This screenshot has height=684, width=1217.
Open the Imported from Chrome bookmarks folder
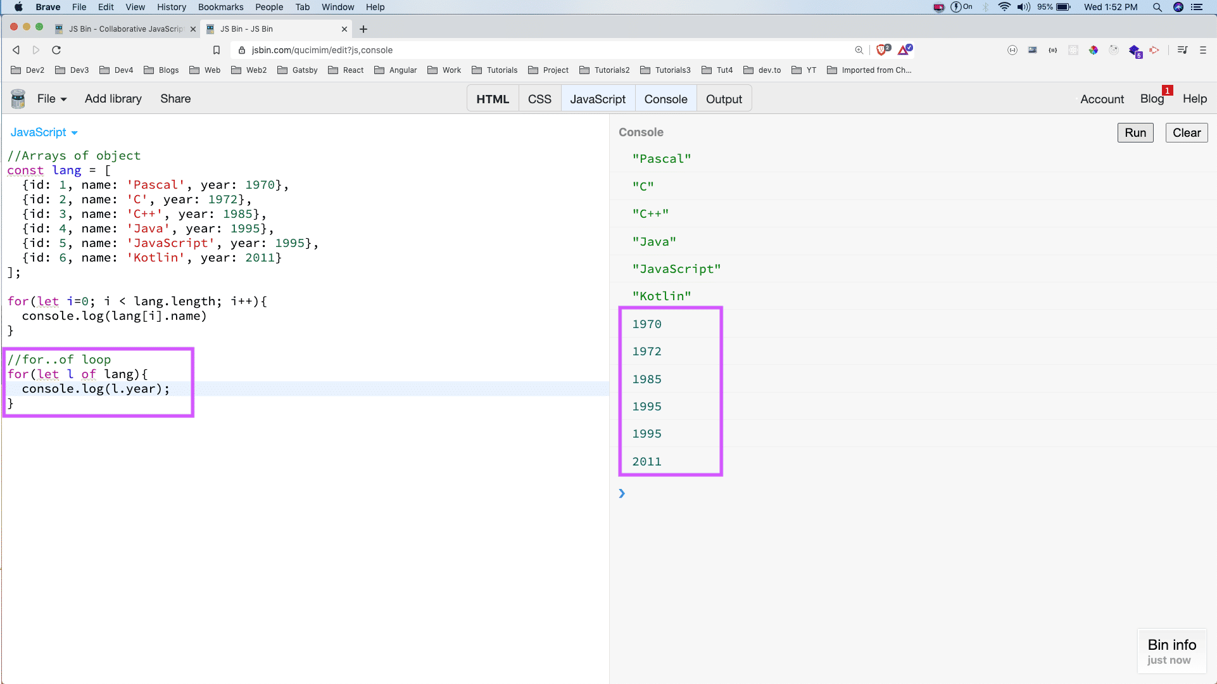(x=869, y=70)
